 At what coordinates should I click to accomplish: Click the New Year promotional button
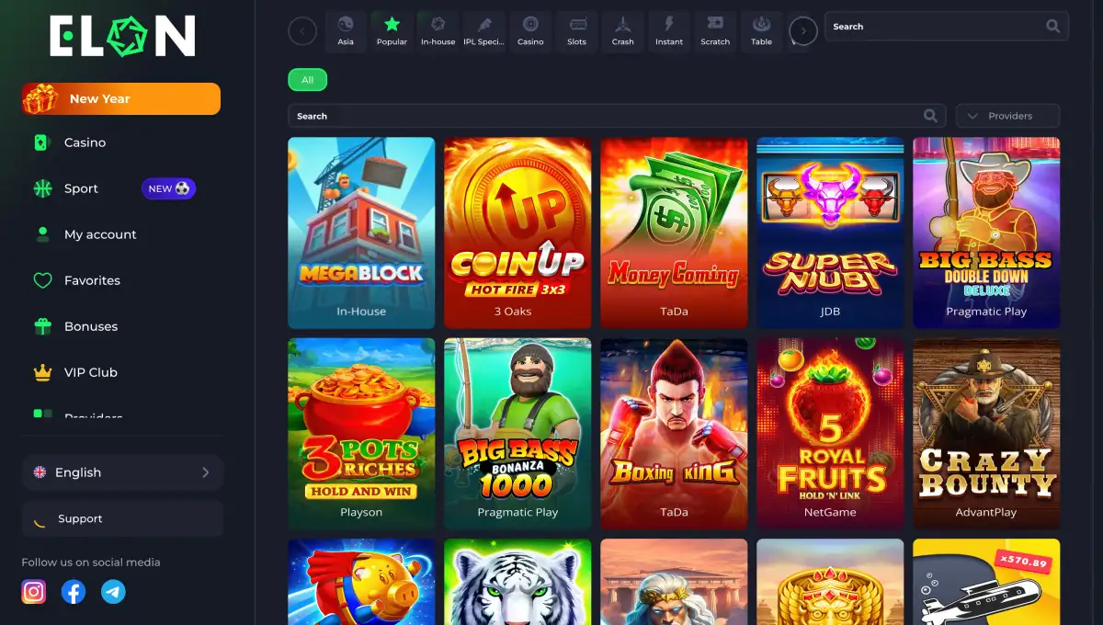[x=119, y=98]
